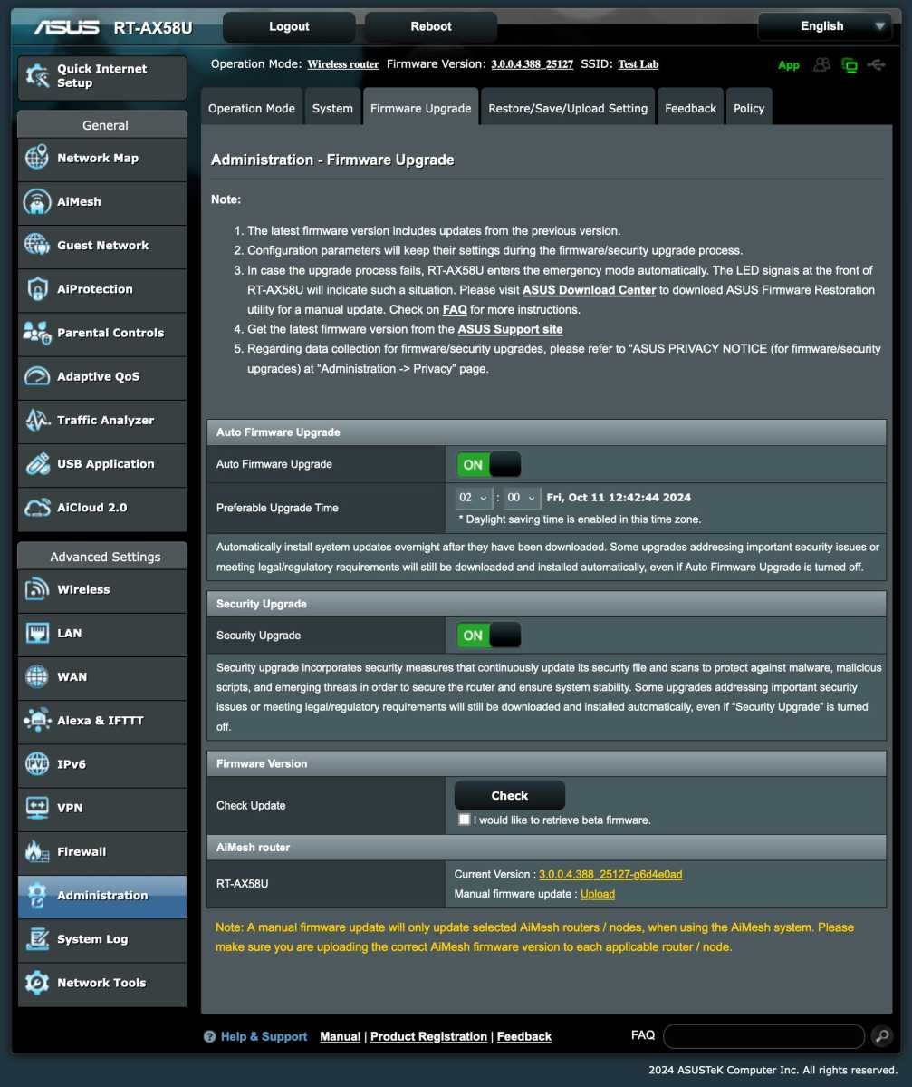
Task: Open the Policy tab
Action: coord(749,108)
